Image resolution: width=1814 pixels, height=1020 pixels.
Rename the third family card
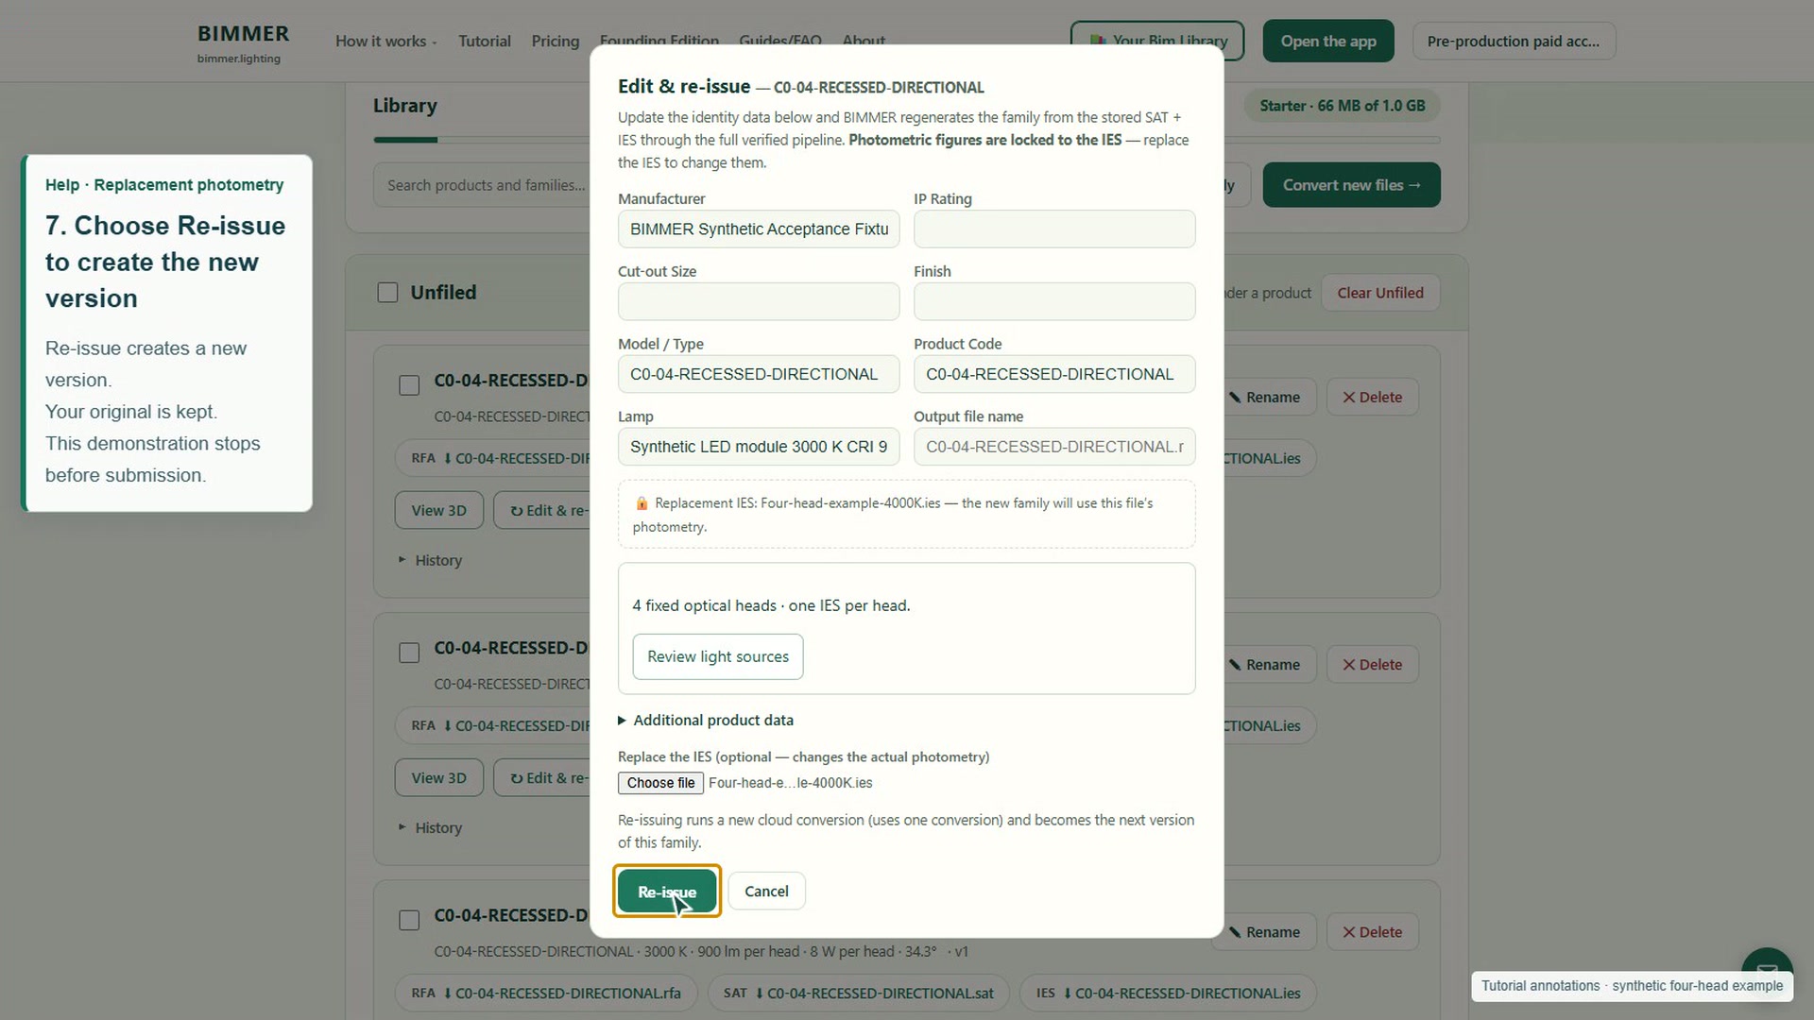pos(1265,932)
